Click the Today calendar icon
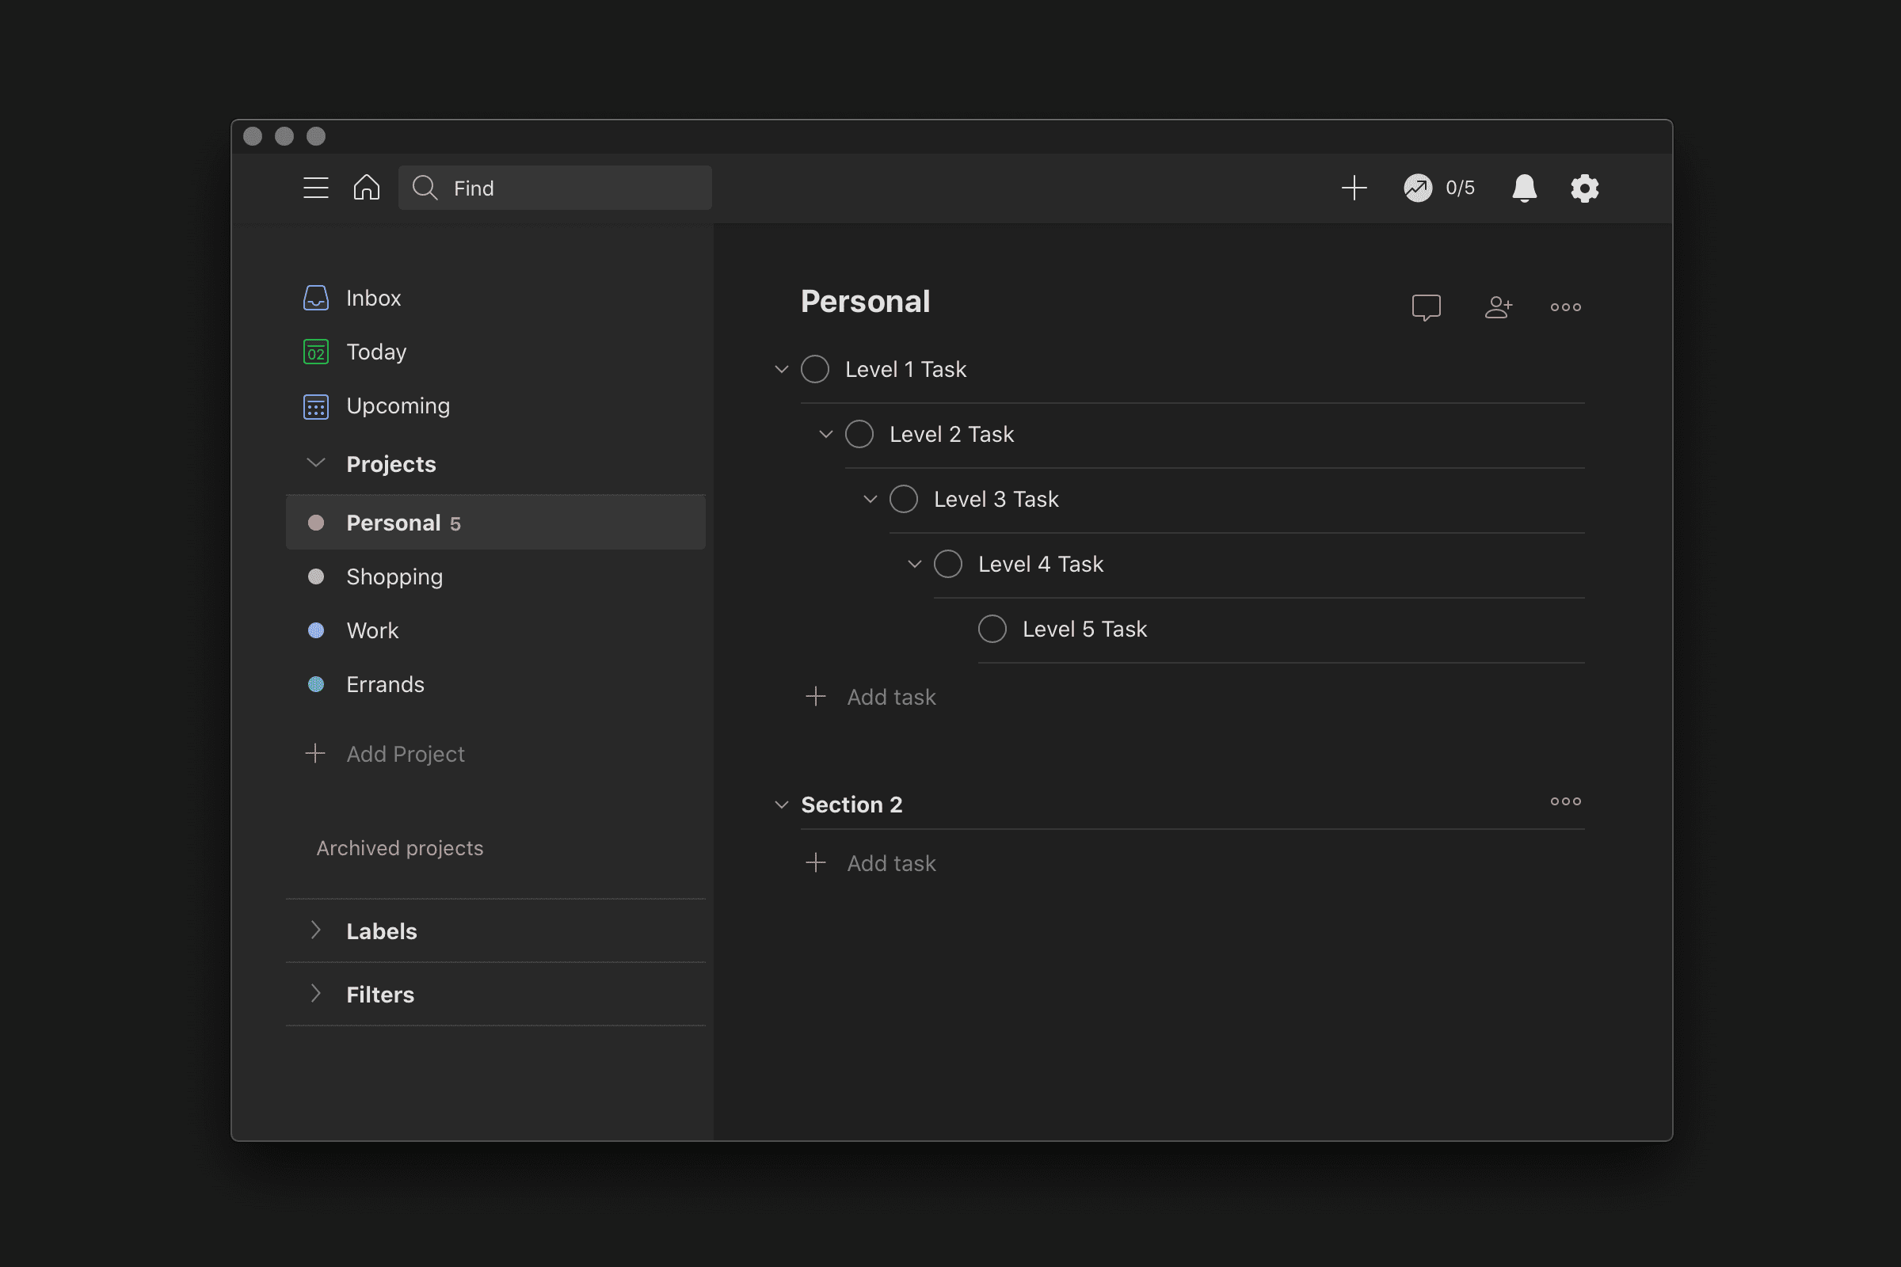The width and height of the screenshot is (1901, 1267). coord(315,352)
